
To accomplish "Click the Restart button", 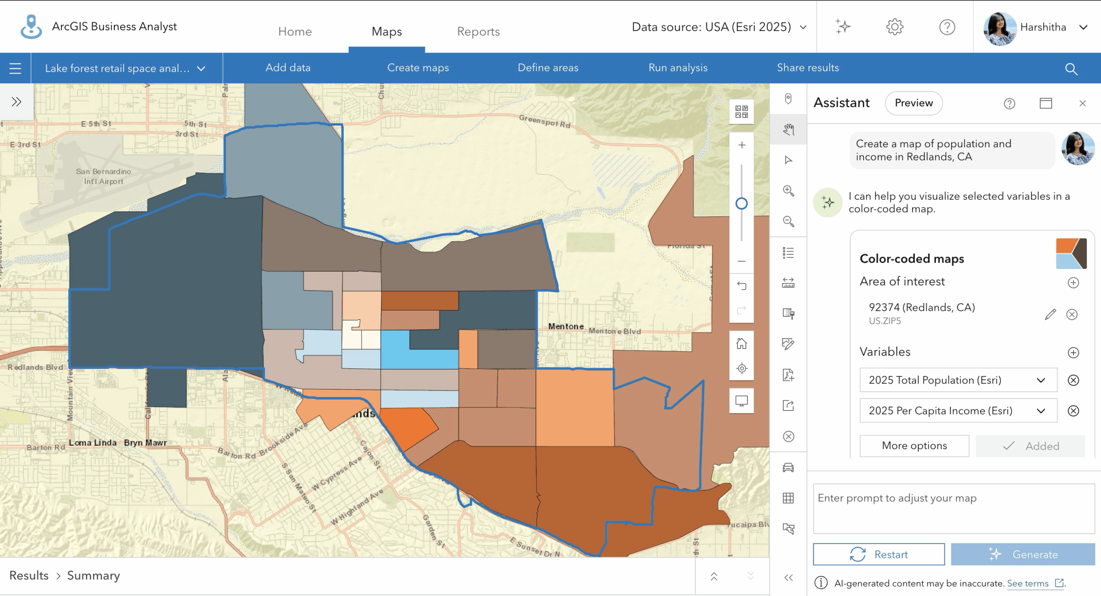I will pyautogui.click(x=879, y=554).
